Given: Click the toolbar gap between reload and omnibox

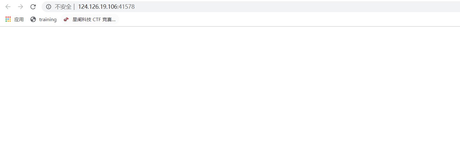Looking at the screenshot, I should 40,7.
